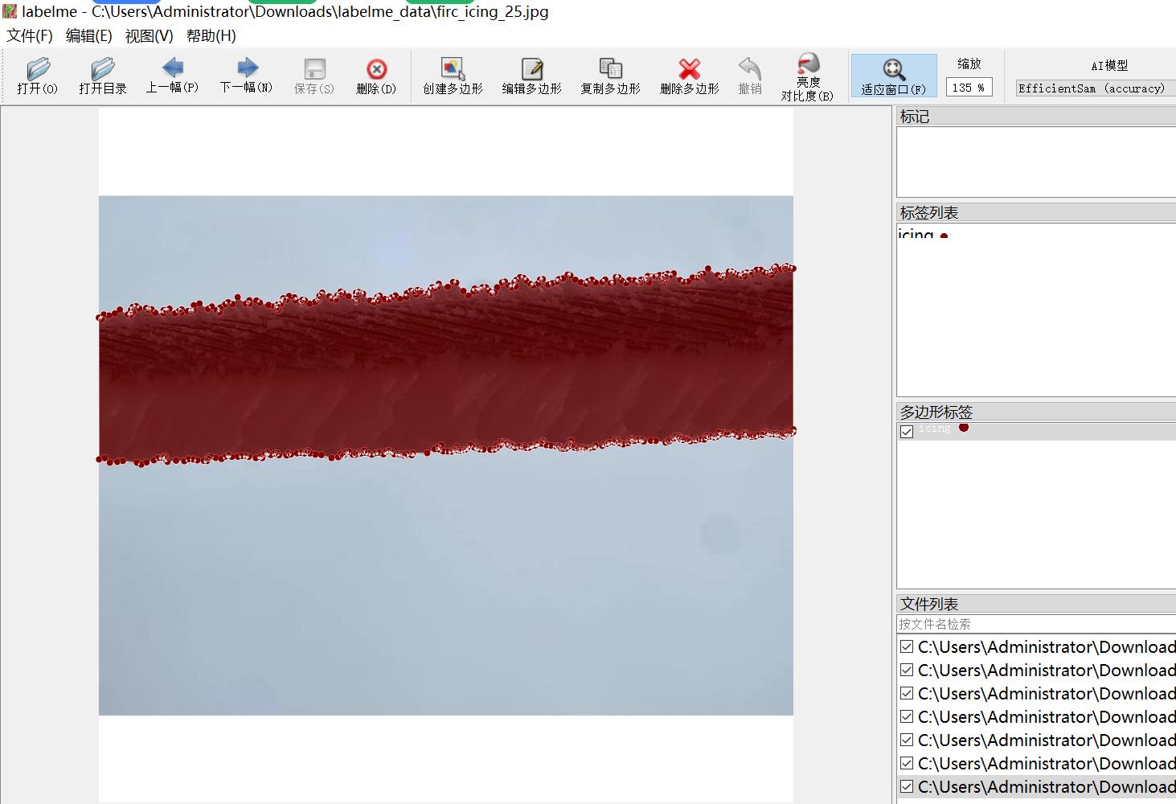Select the Edit Polygons tool
Viewport: 1176px width, 804px height.
click(x=531, y=70)
